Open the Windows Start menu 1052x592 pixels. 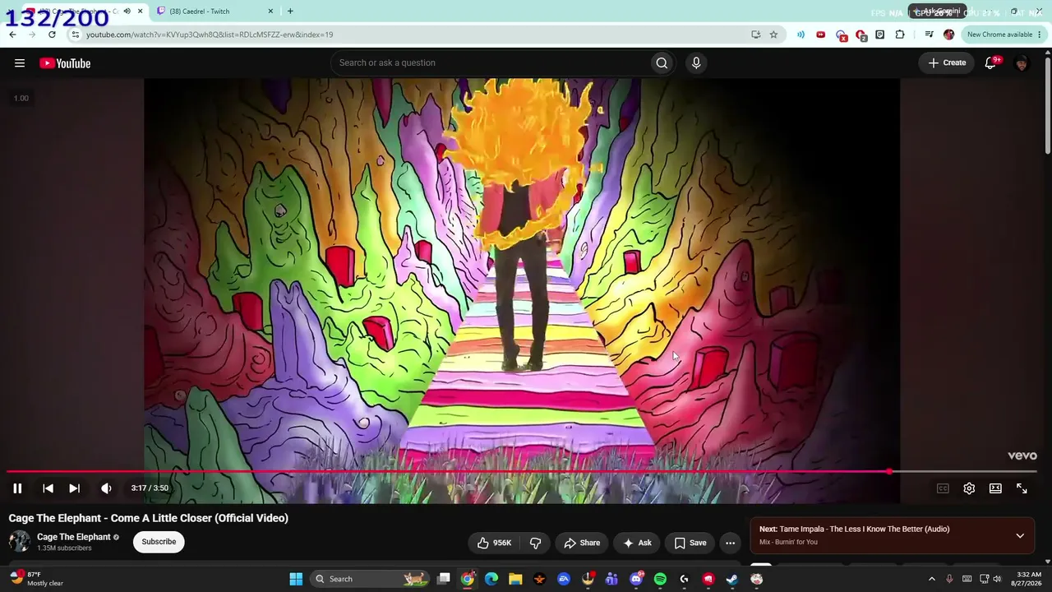(x=296, y=579)
